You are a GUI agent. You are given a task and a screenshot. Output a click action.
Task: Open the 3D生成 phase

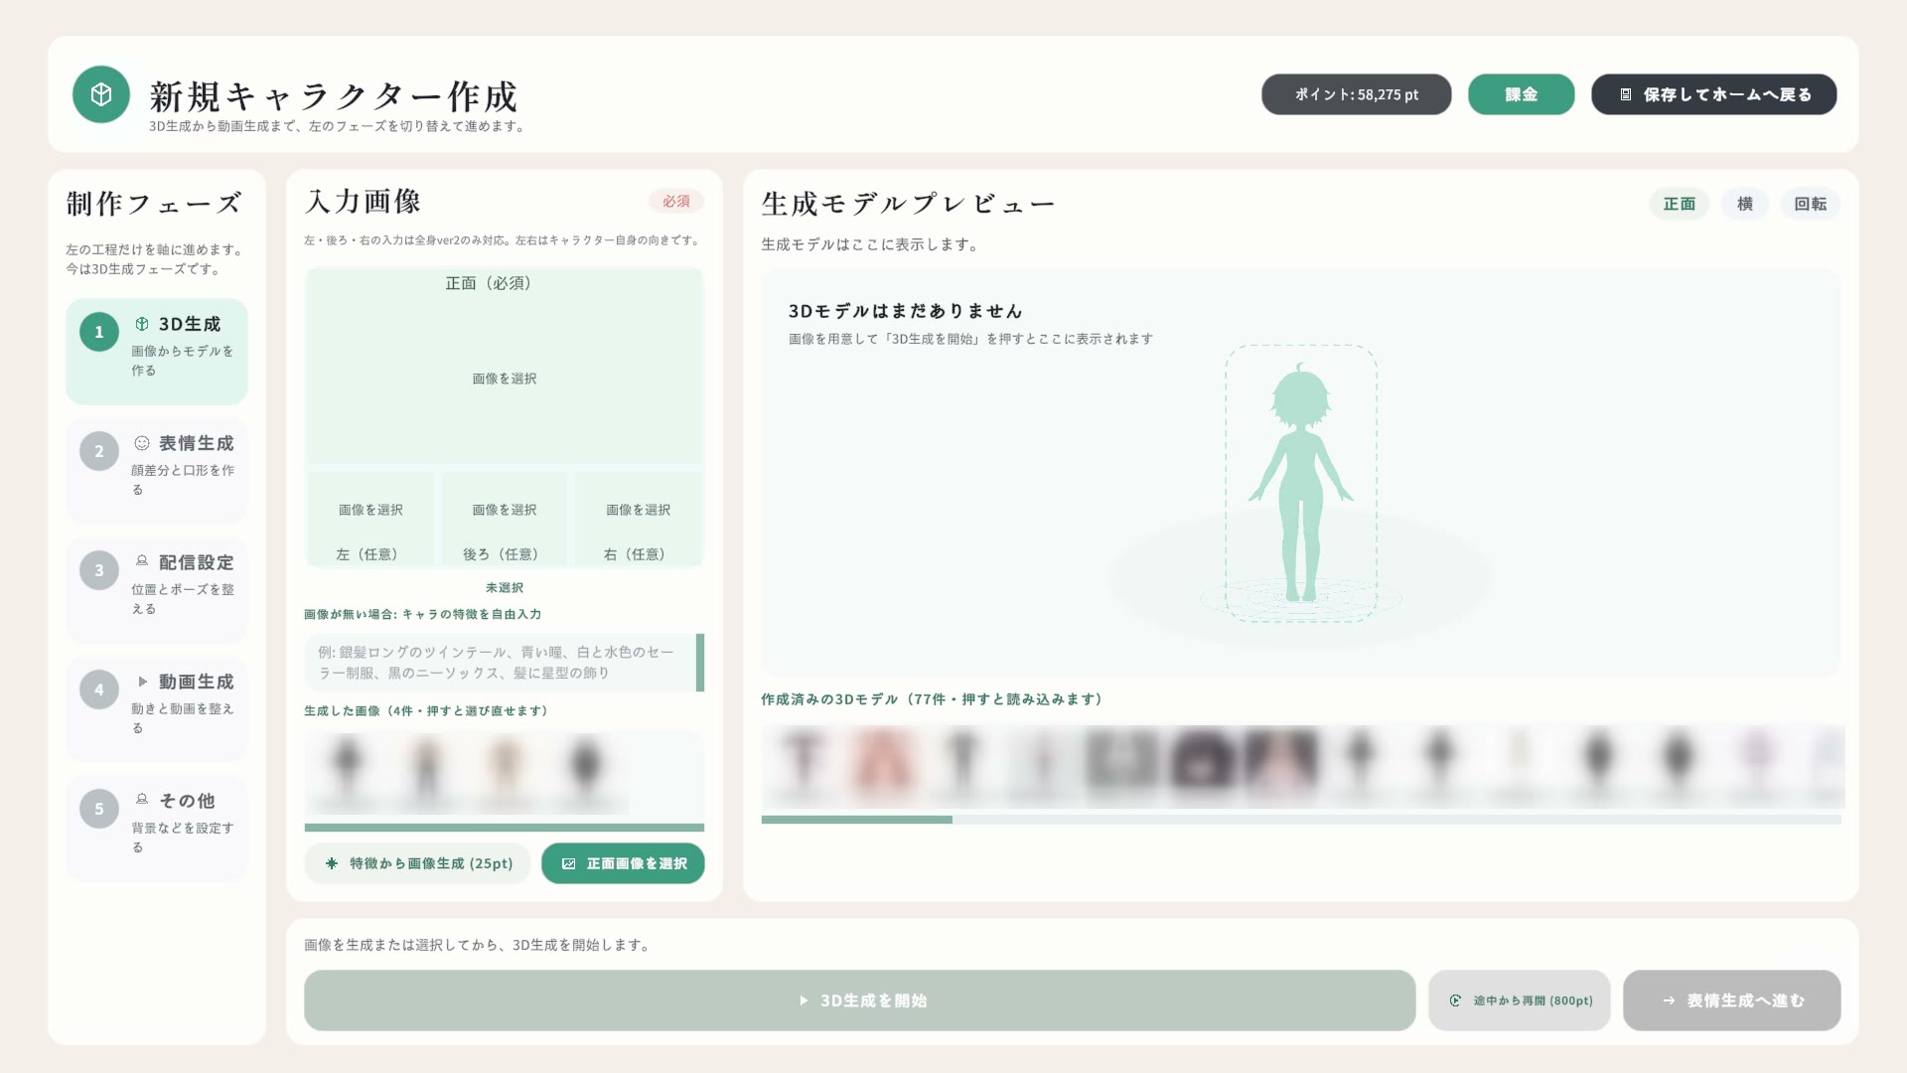pos(157,351)
